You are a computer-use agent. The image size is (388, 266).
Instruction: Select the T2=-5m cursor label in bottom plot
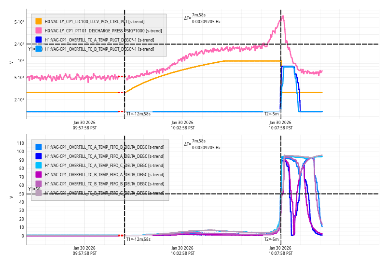click(271, 239)
